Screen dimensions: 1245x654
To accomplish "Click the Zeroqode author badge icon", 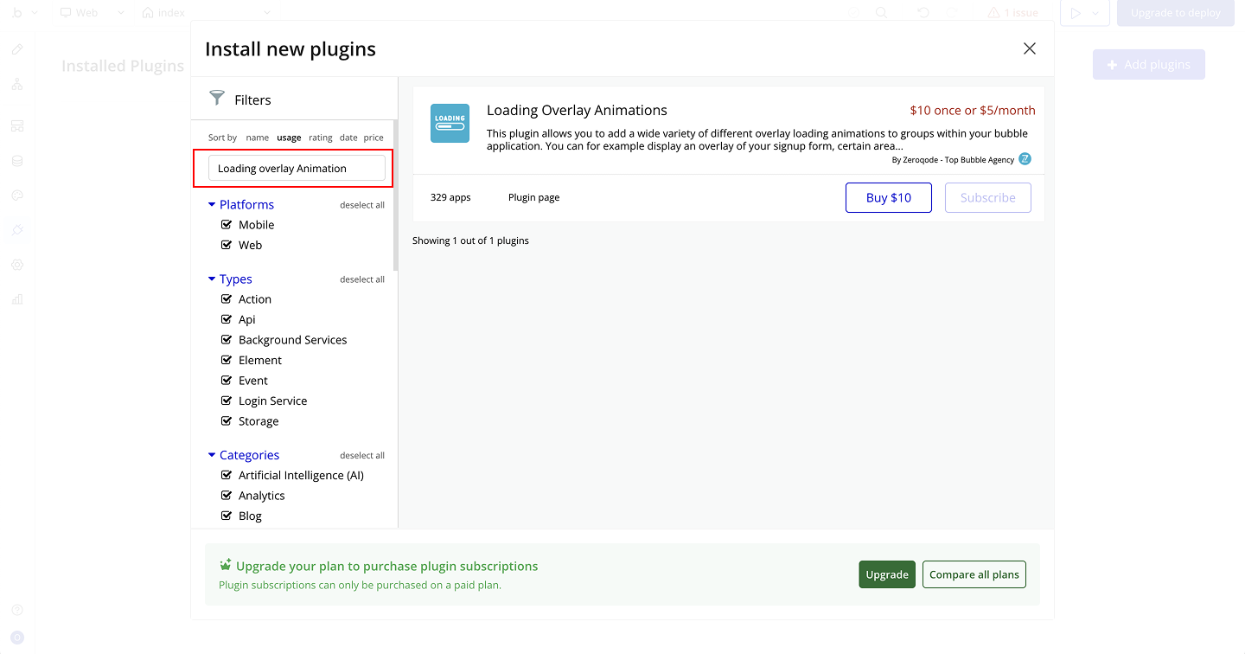I will pyautogui.click(x=1025, y=159).
